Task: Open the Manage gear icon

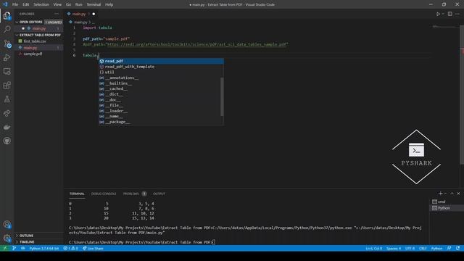Action: pyautogui.click(x=7, y=239)
